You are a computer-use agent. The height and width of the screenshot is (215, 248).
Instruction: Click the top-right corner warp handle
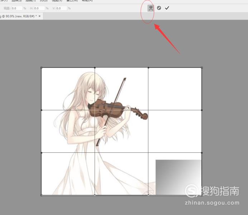[202, 68]
